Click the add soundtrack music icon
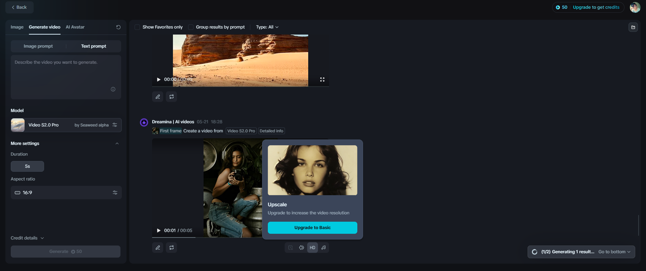Screen dimensions: 646x271 pos(323,248)
